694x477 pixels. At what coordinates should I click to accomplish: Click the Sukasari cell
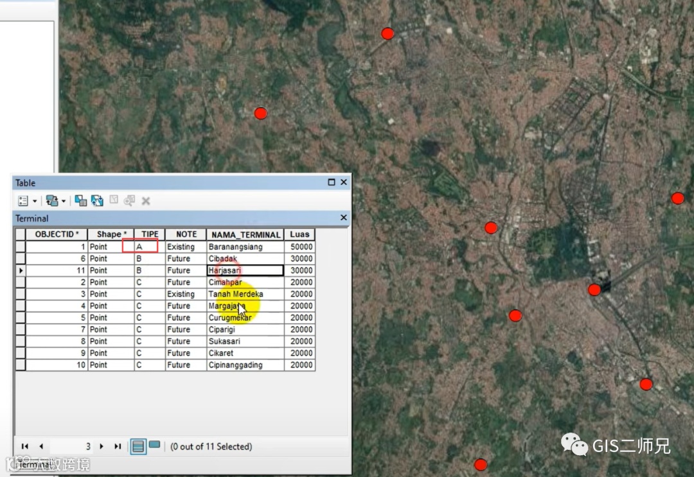pos(245,342)
